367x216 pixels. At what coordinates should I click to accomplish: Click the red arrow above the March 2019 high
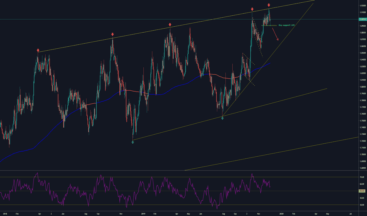click(x=170, y=24)
